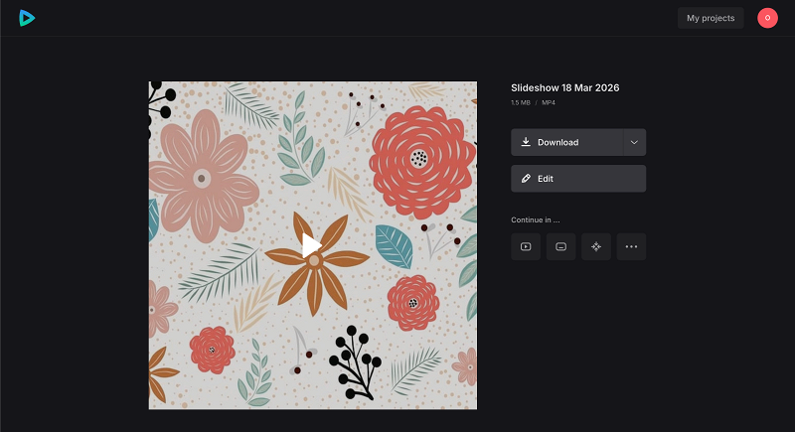Viewport: 795px width, 432px height.
Task: Open more tools via the ellipsis icon
Action: pyautogui.click(x=631, y=246)
